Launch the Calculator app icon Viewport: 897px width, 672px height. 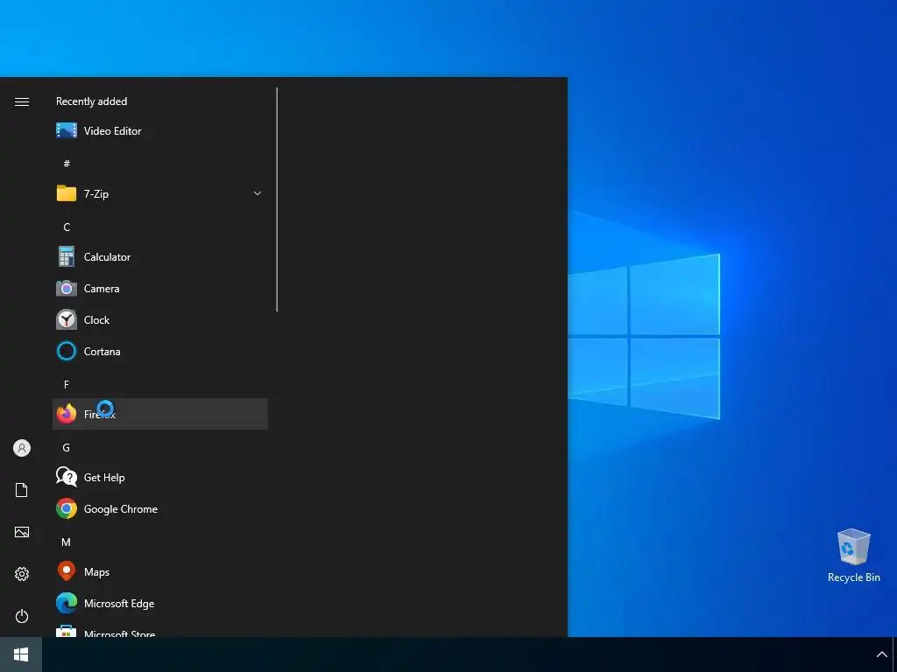[x=67, y=256]
